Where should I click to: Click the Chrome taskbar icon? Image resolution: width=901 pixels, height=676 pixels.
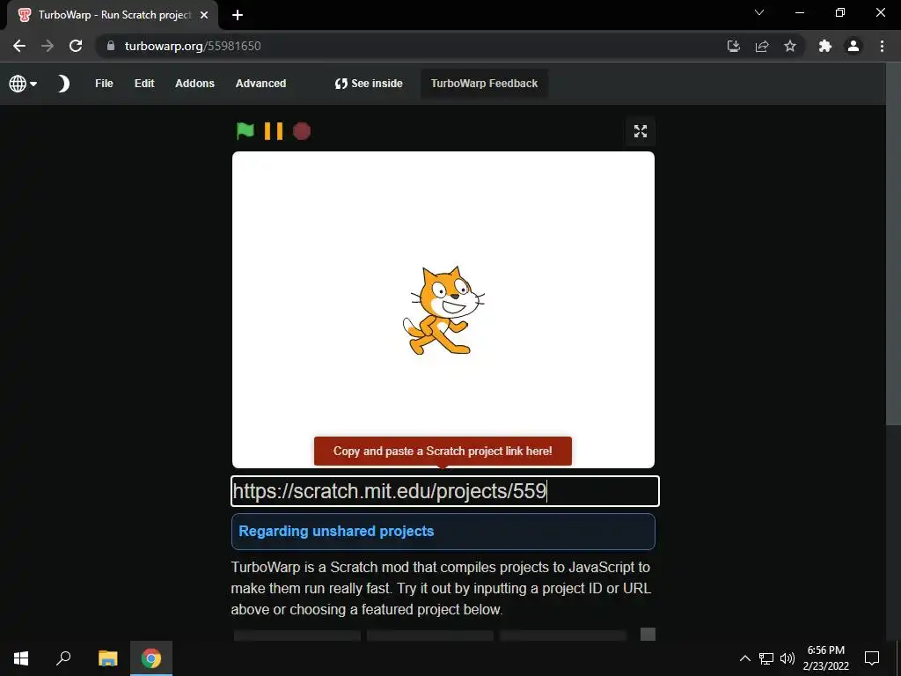tap(151, 658)
